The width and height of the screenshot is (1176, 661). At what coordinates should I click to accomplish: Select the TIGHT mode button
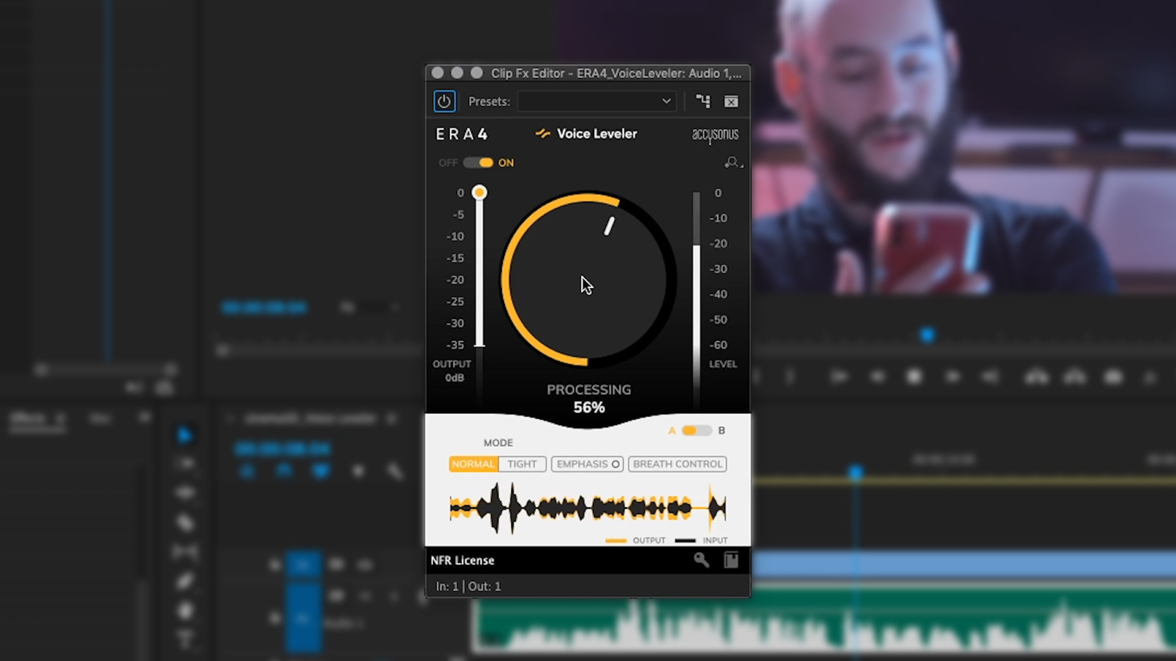click(522, 464)
